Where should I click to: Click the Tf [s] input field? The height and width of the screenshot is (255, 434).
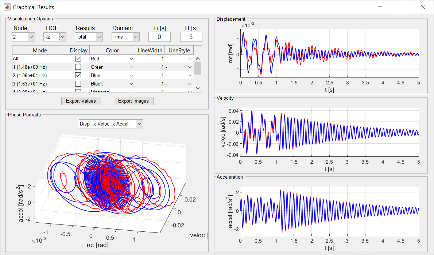(191, 37)
